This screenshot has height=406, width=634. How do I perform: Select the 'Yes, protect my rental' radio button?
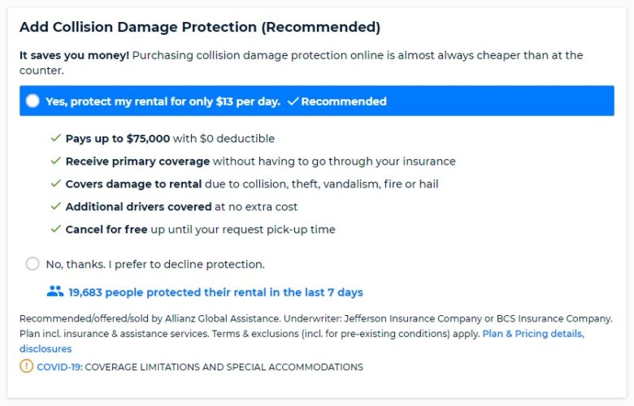pos(33,101)
